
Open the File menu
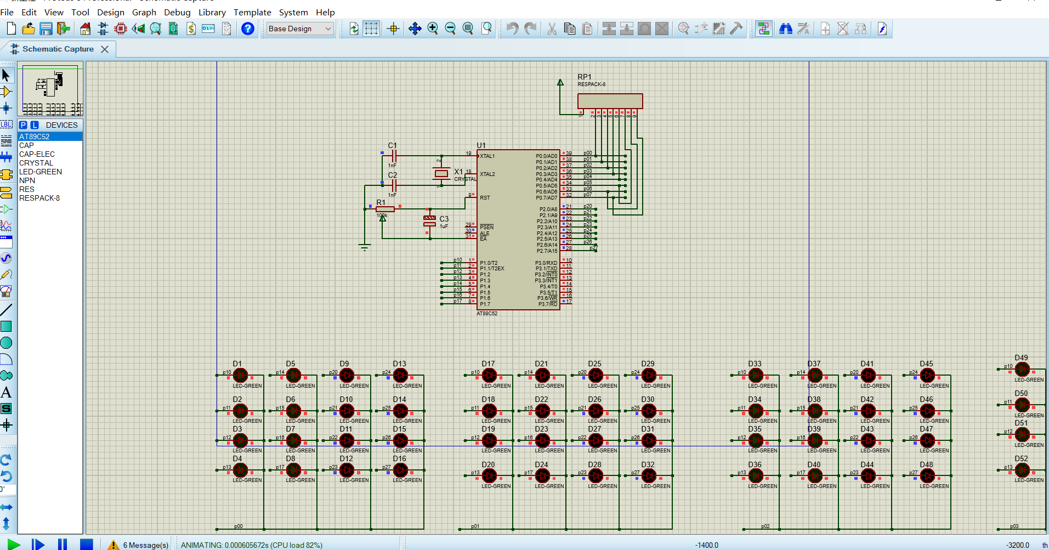coord(7,12)
